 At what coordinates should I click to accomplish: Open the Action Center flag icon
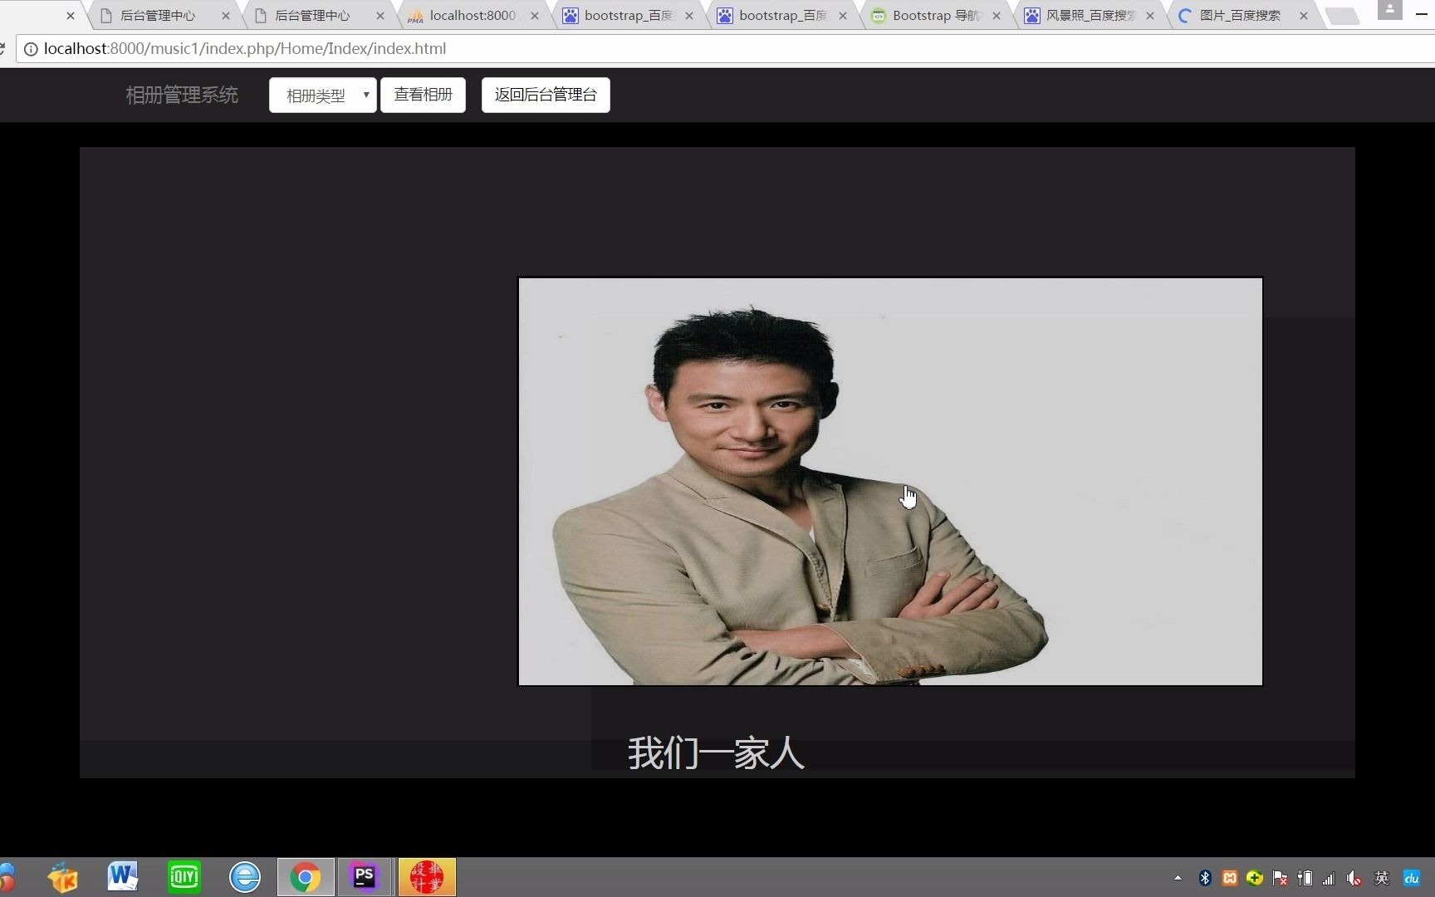[1279, 878]
